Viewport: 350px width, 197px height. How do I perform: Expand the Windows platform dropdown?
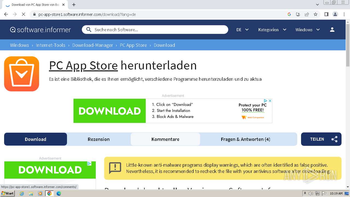tap(308, 30)
